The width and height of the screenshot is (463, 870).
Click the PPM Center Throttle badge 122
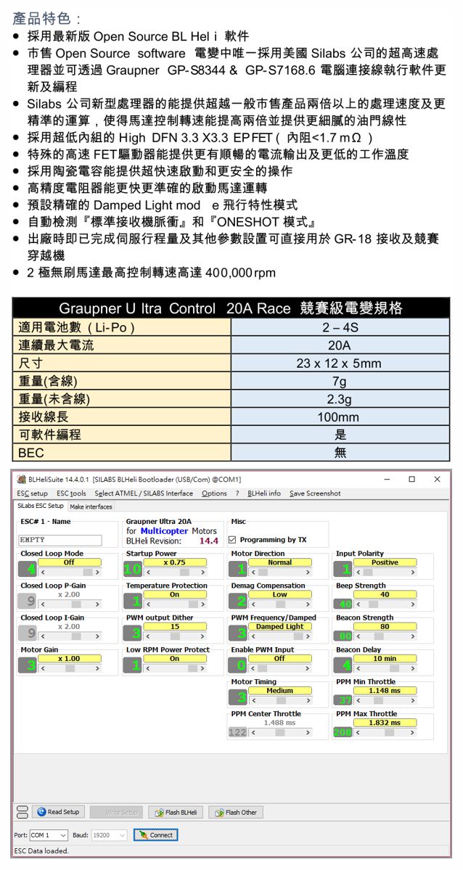237,732
